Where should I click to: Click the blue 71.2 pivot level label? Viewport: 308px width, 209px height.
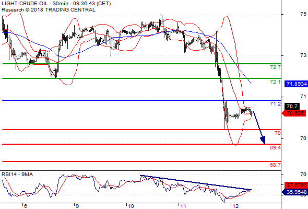275,103
